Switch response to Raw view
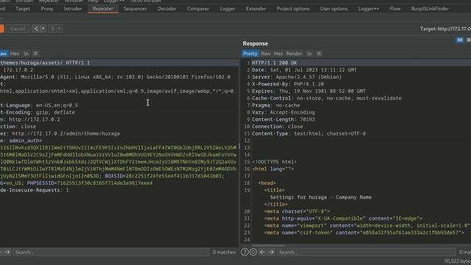This screenshot has width=471, height=265. [266, 54]
